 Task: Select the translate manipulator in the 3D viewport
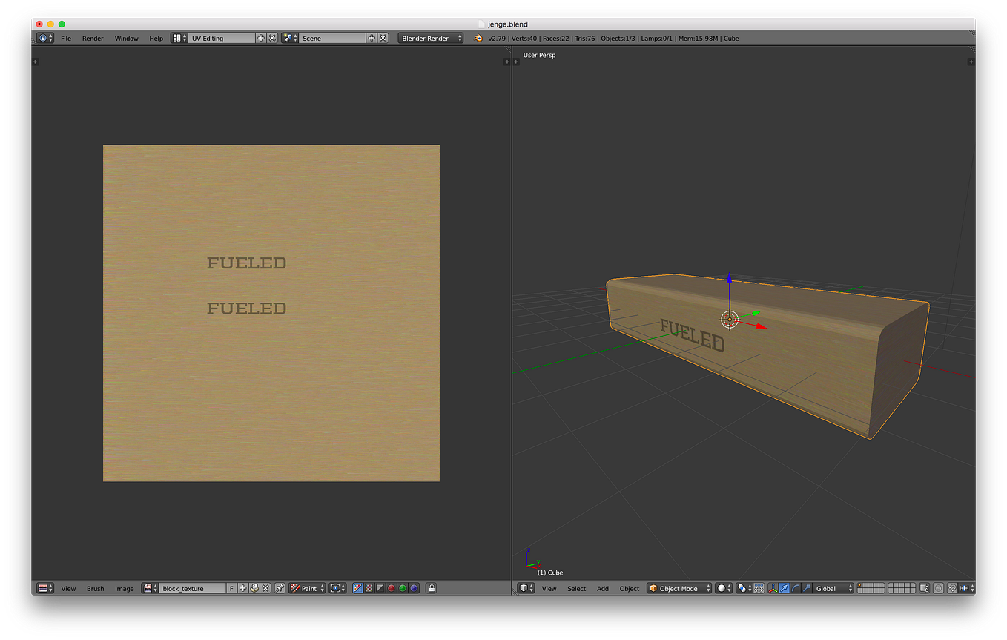tap(783, 588)
